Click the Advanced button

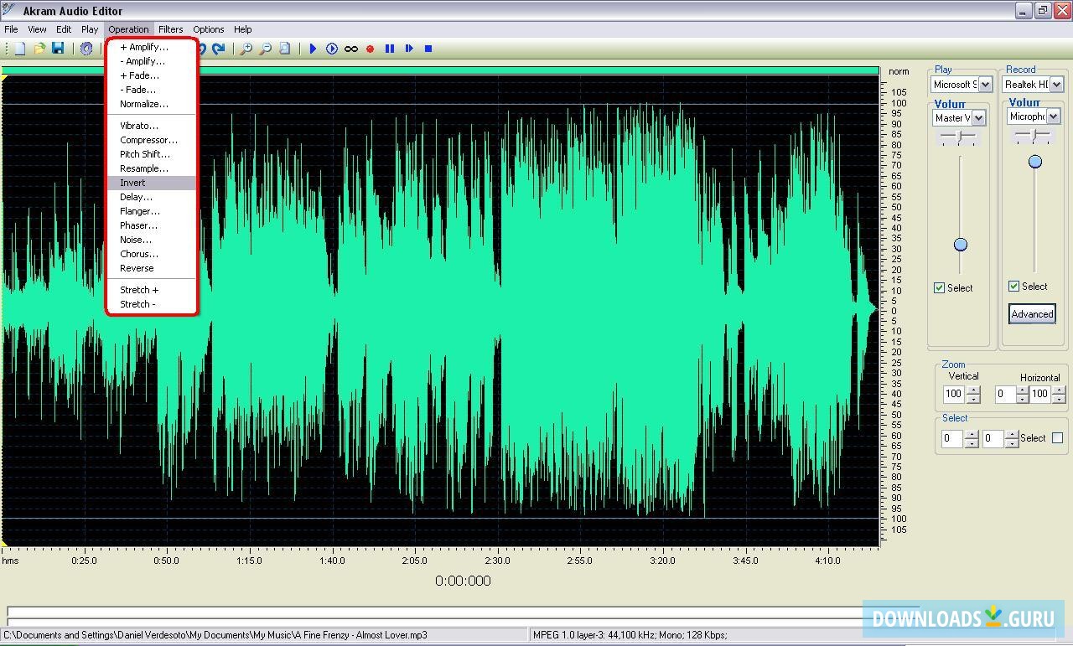[x=1032, y=314]
